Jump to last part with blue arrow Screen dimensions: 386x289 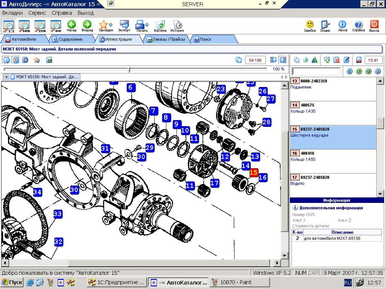point(378,71)
